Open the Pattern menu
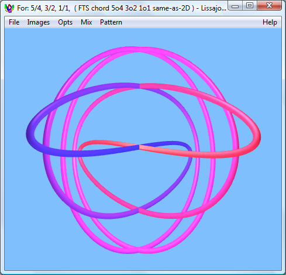 tap(111, 22)
